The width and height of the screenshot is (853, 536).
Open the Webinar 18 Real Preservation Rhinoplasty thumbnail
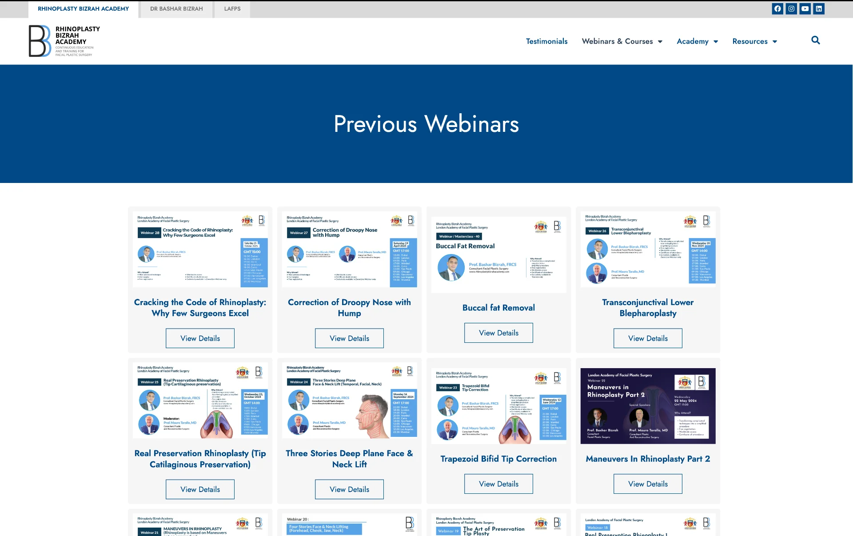(x=648, y=525)
